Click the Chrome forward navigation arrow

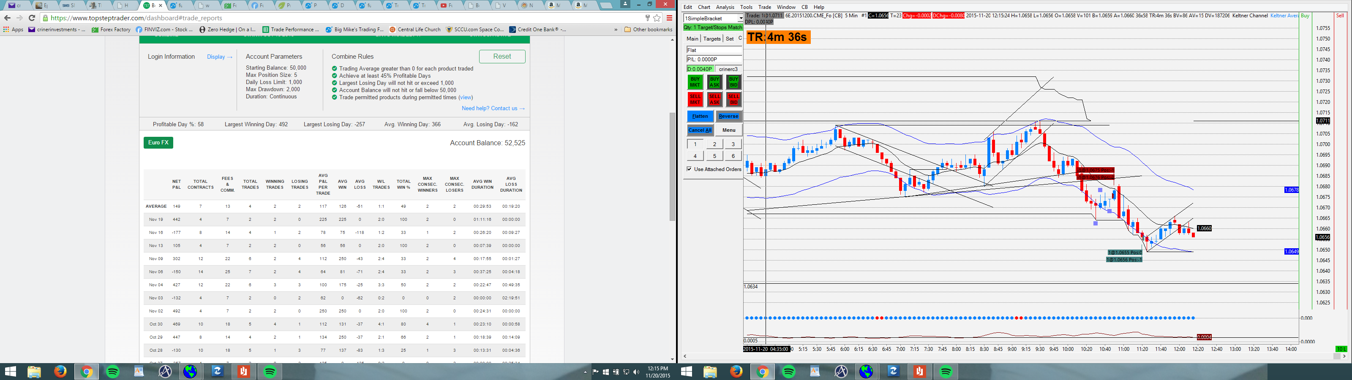pyautogui.click(x=19, y=18)
